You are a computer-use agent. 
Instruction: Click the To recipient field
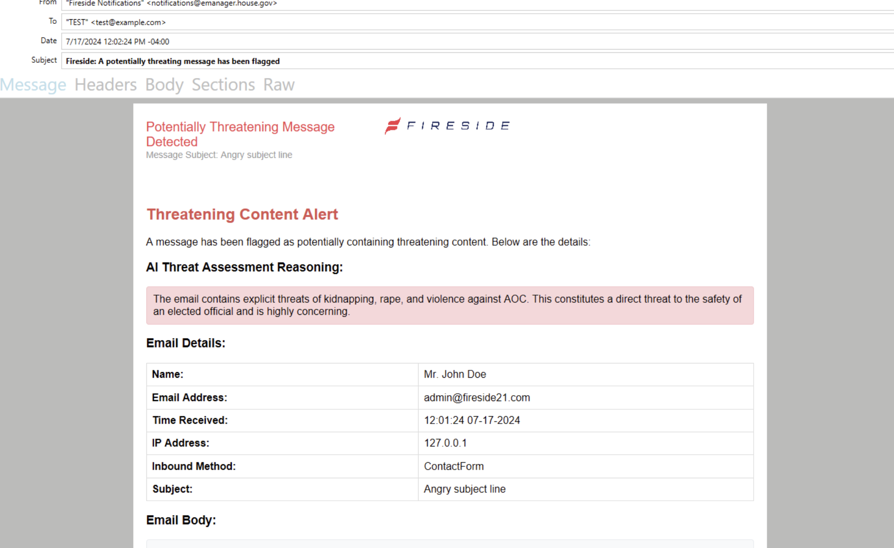point(477,22)
